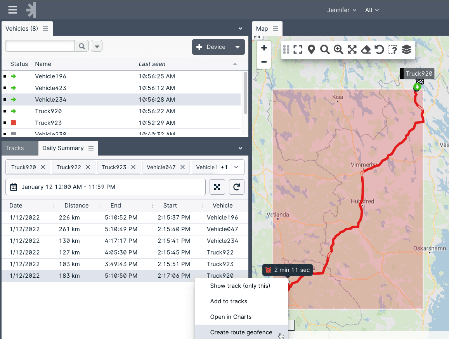Open the calendar icon in the date range picker
The image size is (449, 339).
[x=14, y=187]
